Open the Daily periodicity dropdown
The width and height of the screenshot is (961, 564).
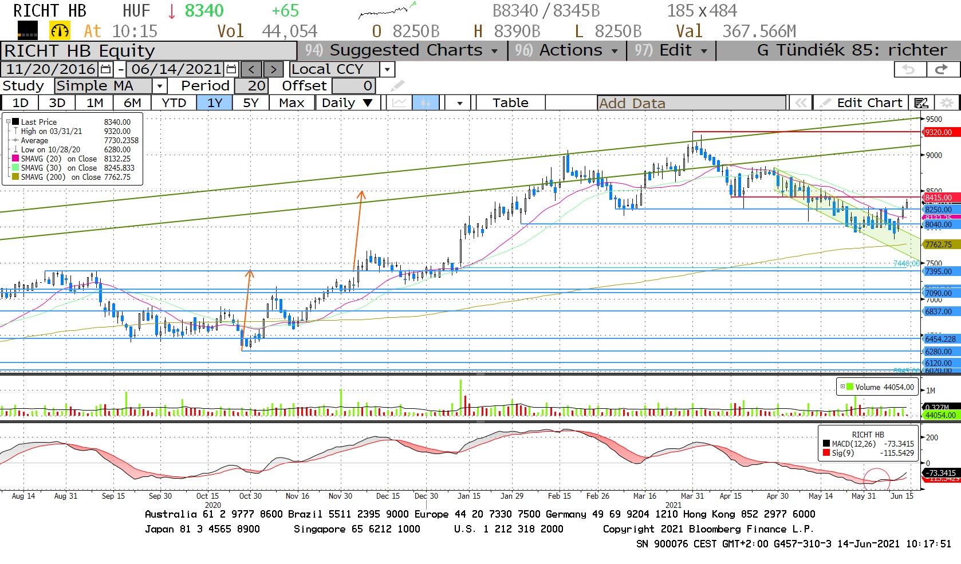pos(347,103)
